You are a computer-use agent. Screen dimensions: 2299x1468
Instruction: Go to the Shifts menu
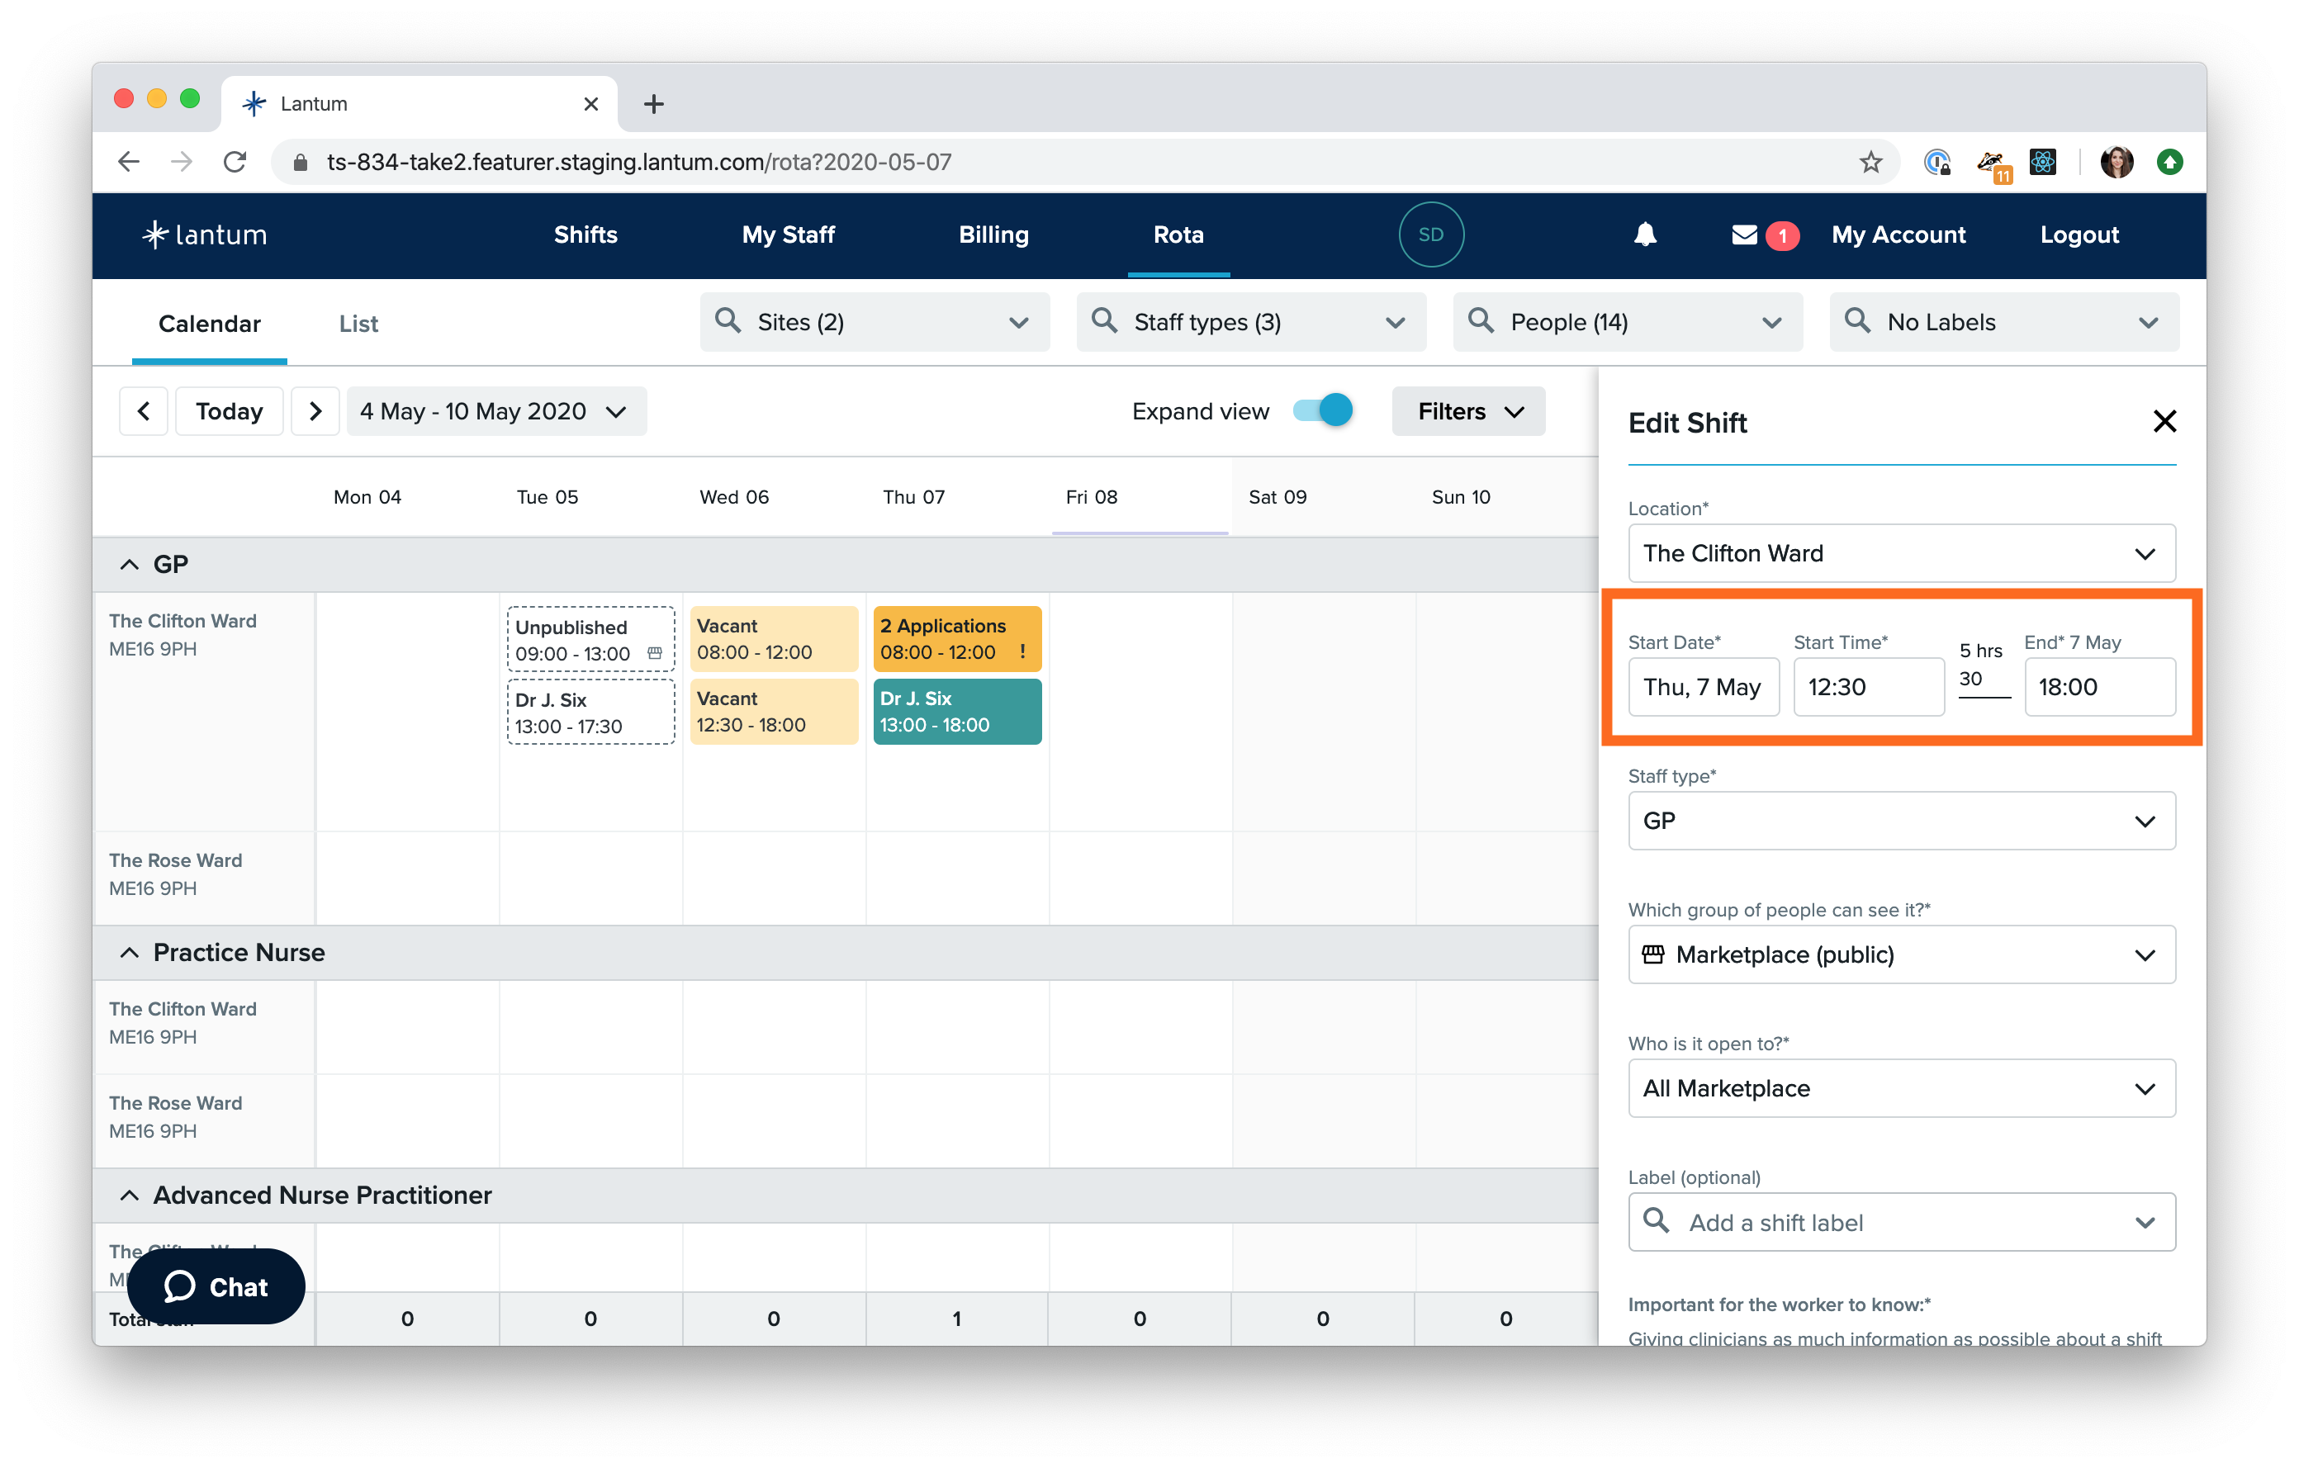pos(585,234)
